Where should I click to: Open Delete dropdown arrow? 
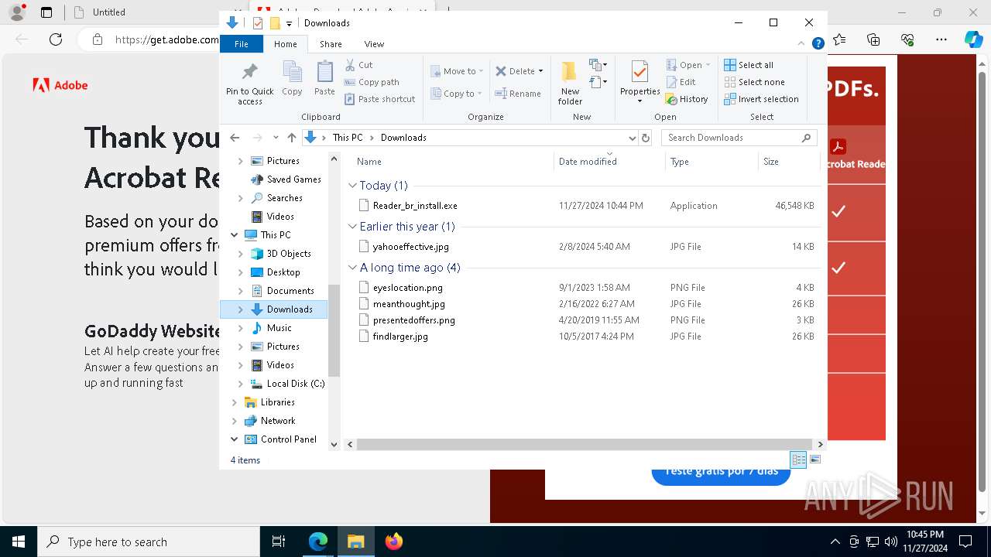point(540,71)
